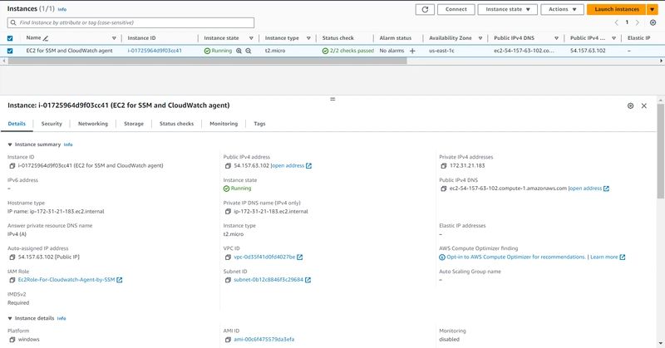Click Info link next to Instances heading

pyautogui.click(x=62, y=9)
